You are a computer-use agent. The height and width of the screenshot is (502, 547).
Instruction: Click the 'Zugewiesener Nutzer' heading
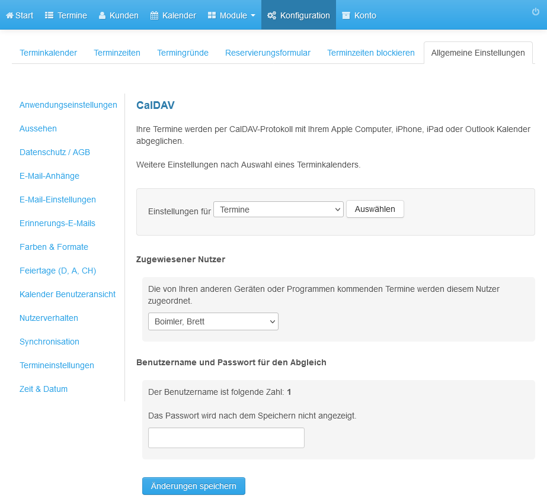point(181,259)
